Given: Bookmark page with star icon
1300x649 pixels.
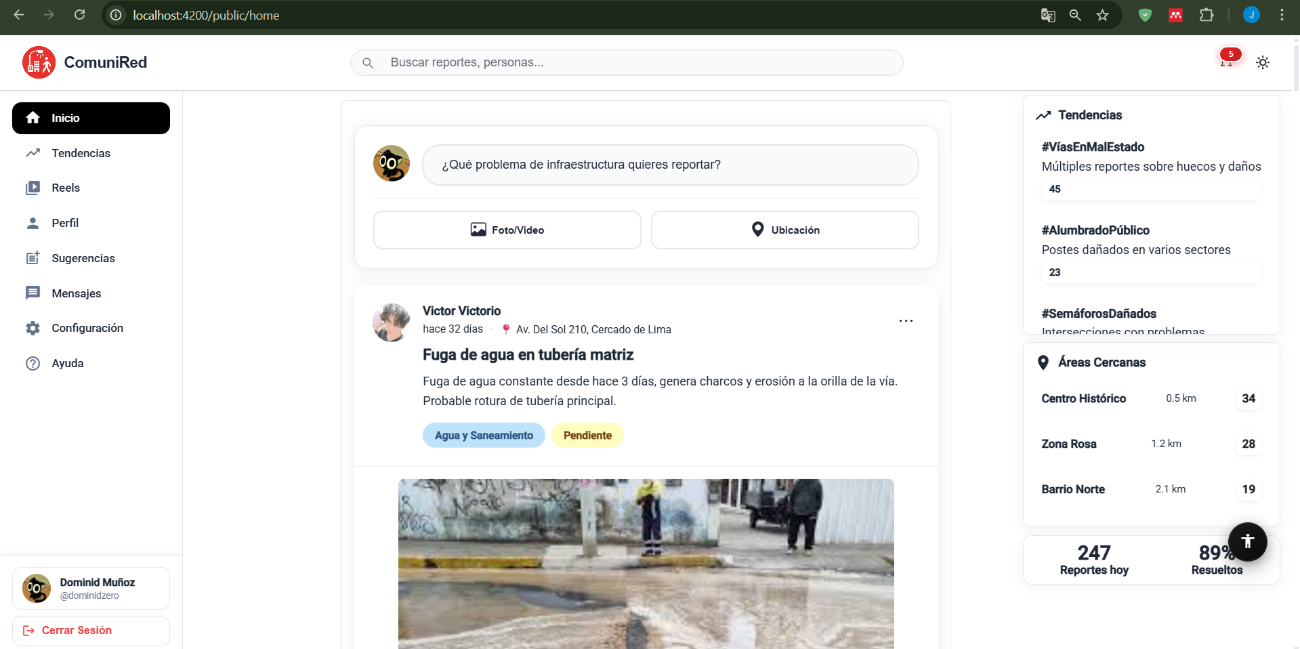Looking at the screenshot, I should (1103, 15).
